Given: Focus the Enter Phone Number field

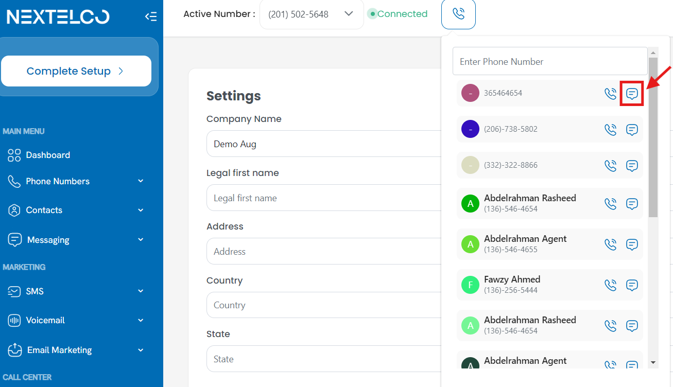Looking at the screenshot, I should pos(550,62).
